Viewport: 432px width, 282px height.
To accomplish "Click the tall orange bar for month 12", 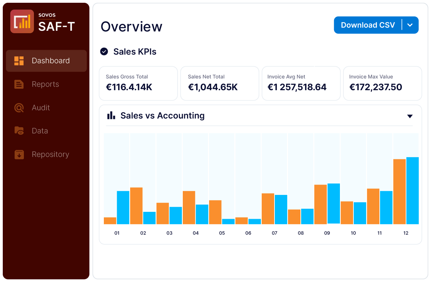I will point(399,191).
